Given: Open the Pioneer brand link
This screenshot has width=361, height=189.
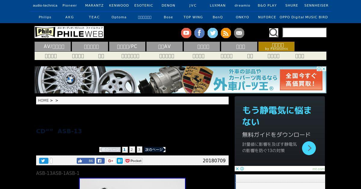Looking at the screenshot, I should coord(70,5).
